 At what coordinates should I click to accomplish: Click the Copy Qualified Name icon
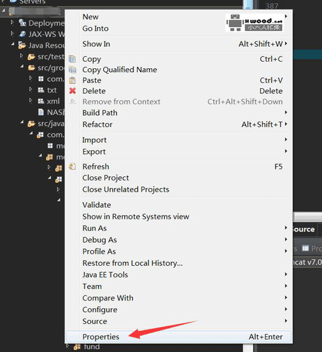(x=72, y=69)
